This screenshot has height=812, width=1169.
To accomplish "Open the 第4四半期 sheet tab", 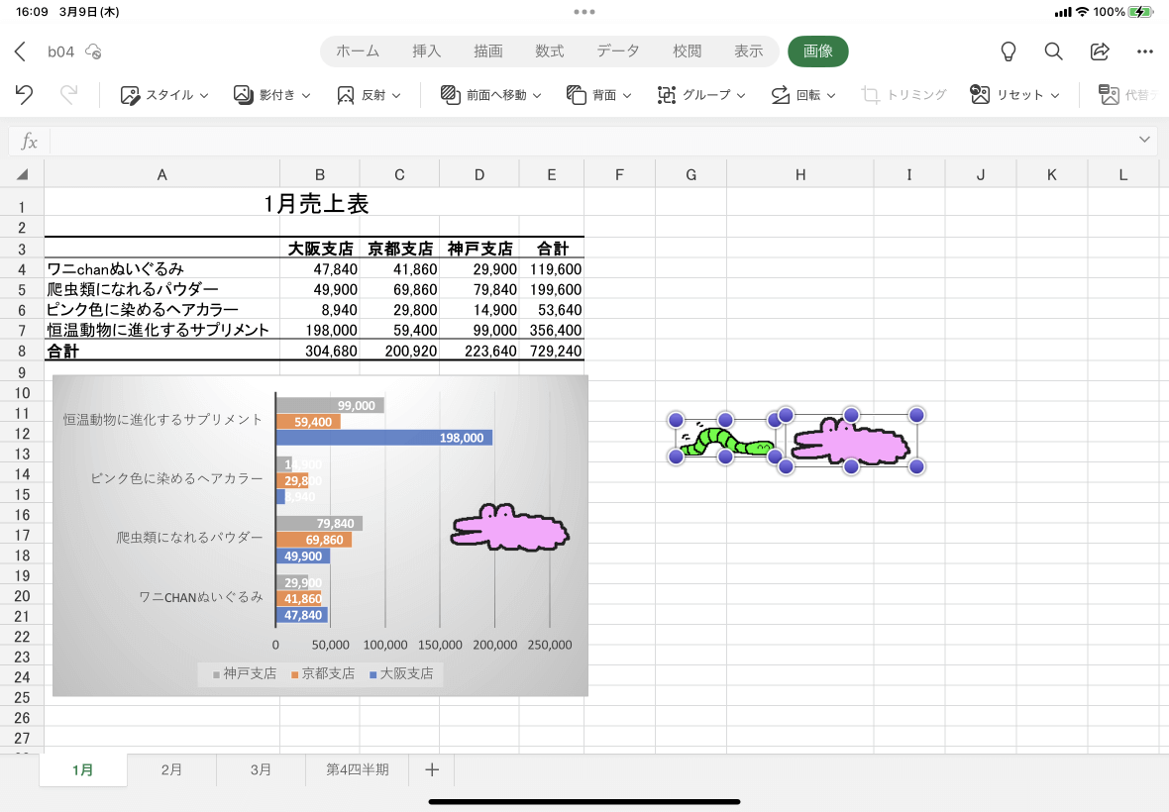I will point(357,769).
